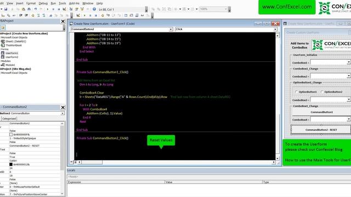Click Design Mode icon on the Debug toolbar

pyautogui.click(x=78, y=15)
